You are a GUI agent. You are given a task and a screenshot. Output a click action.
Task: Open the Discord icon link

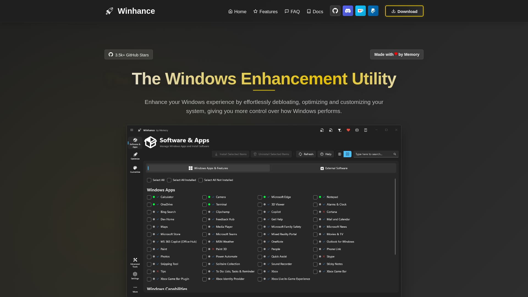348,11
